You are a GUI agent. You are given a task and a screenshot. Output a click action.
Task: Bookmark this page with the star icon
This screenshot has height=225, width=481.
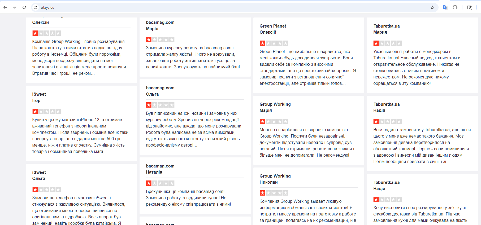[432, 7]
